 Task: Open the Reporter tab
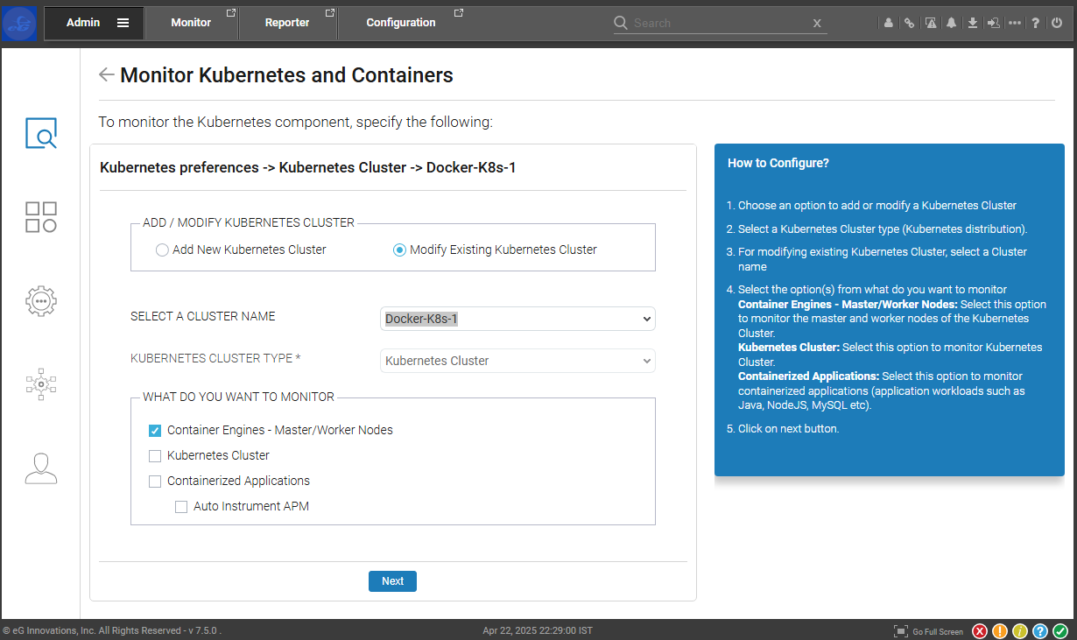(x=287, y=23)
